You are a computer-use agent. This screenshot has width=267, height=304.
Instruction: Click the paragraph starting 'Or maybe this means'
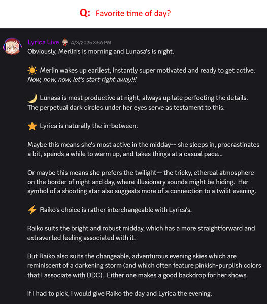pos(142,182)
